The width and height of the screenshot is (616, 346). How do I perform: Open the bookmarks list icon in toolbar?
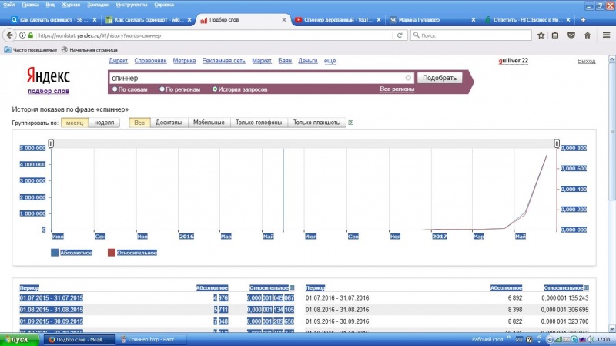tap(555, 35)
